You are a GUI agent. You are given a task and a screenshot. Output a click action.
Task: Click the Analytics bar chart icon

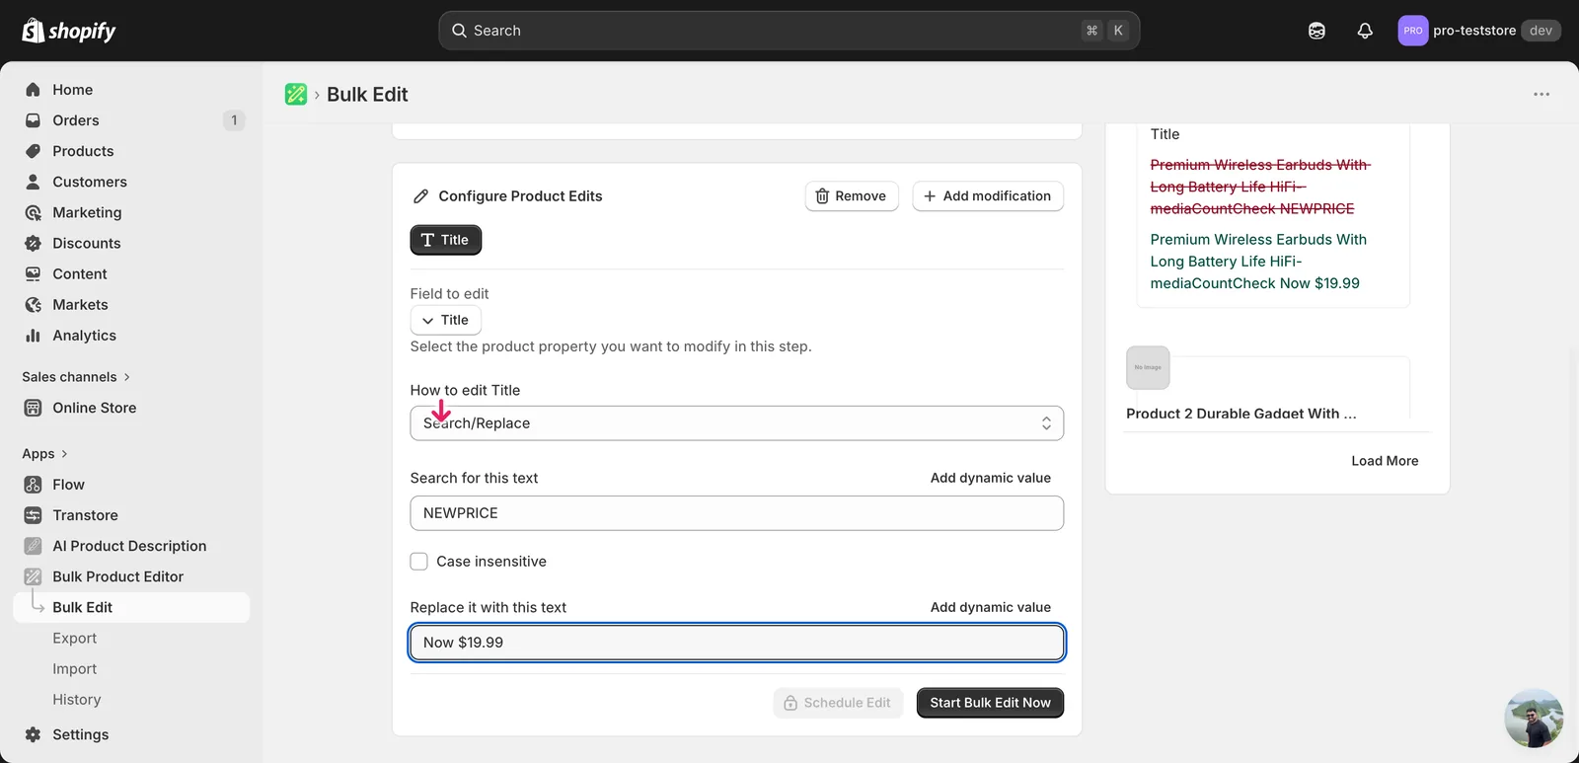click(x=33, y=336)
